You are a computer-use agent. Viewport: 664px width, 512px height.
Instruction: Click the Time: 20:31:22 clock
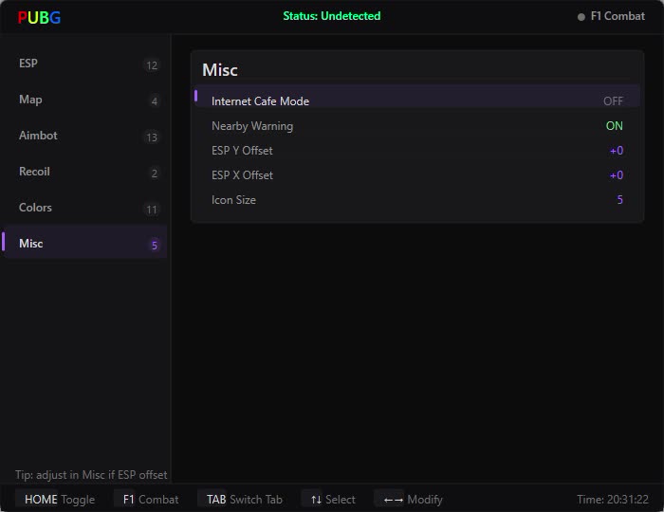click(613, 500)
